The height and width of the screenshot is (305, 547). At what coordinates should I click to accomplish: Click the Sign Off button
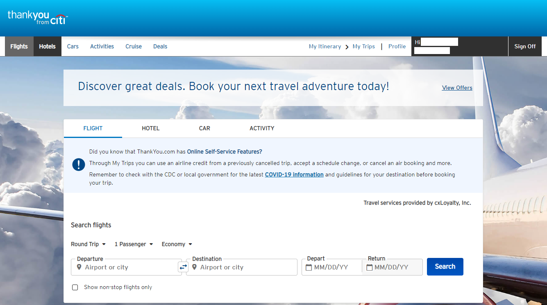[x=525, y=46]
